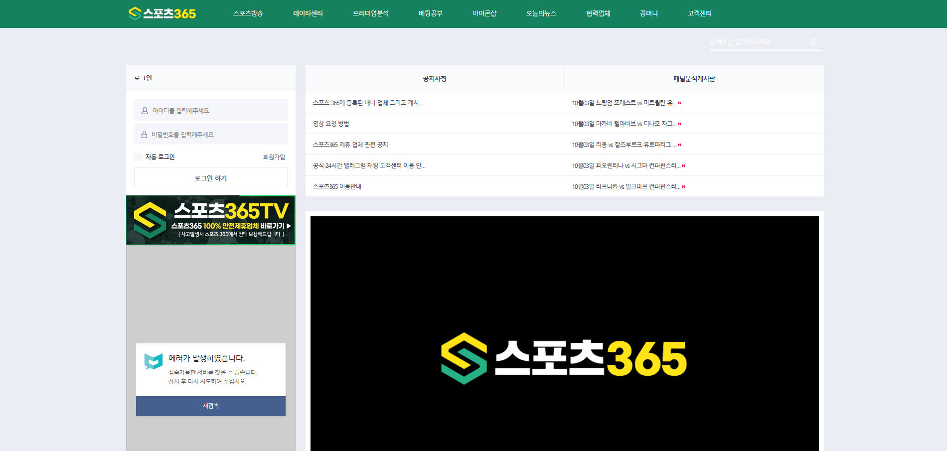The image size is (947, 451).
Task: Toggle the 자동 로그인 checkbox
Action: [x=139, y=157]
